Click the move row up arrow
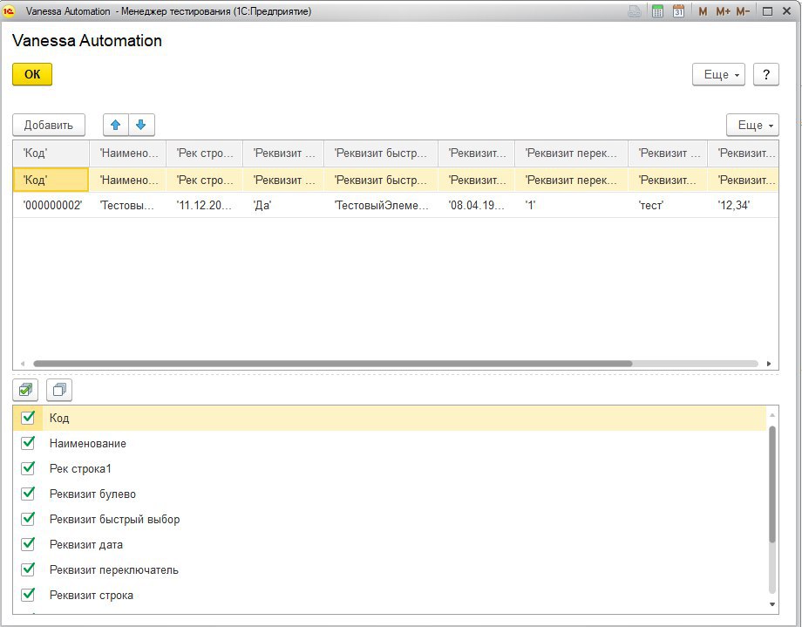Viewport: 802px width, 627px height. pyautogui.click(x=116, y=125)
